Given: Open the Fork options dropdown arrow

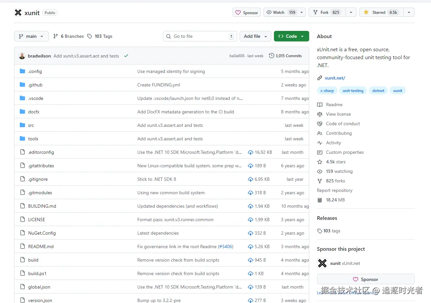Looking at the screenshot, I should pos(351,12).
